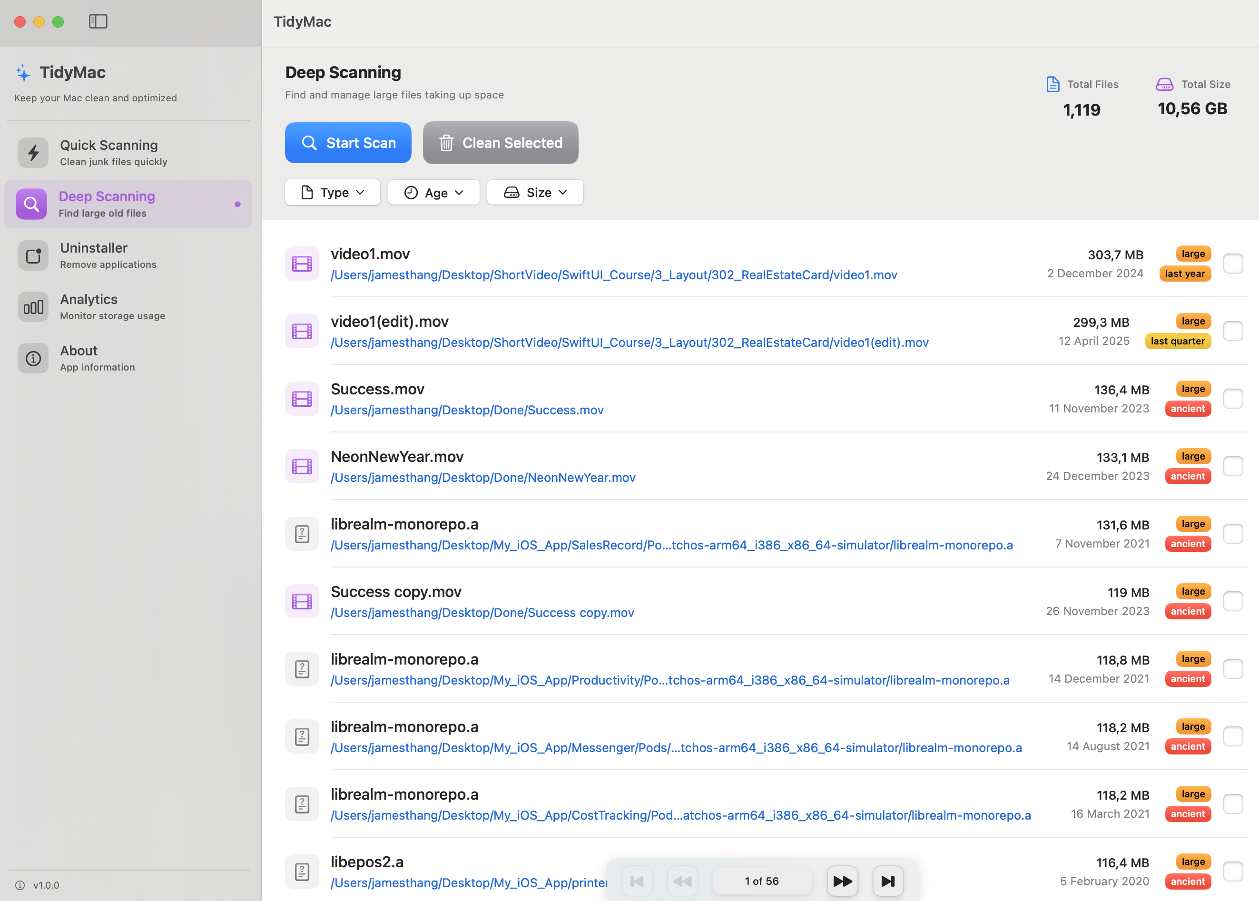The image size is (1259, 901).
Task: Toggle the sidebar visibility icon
Action: coord(98,21)
